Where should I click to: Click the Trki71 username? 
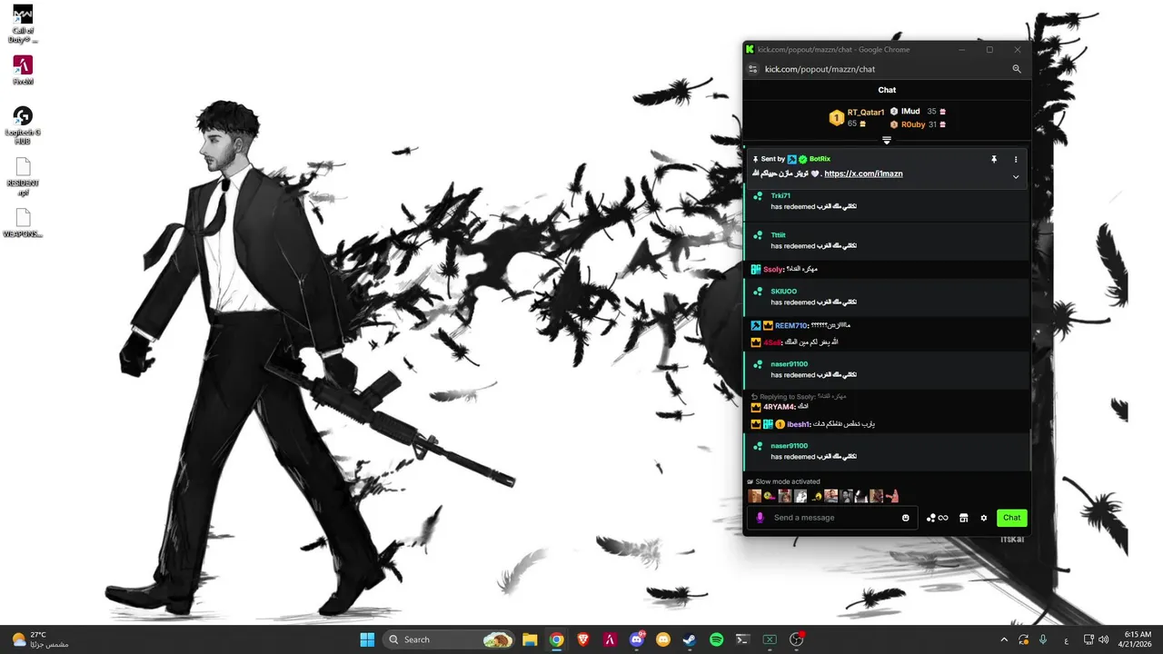(x=780, y=196)
